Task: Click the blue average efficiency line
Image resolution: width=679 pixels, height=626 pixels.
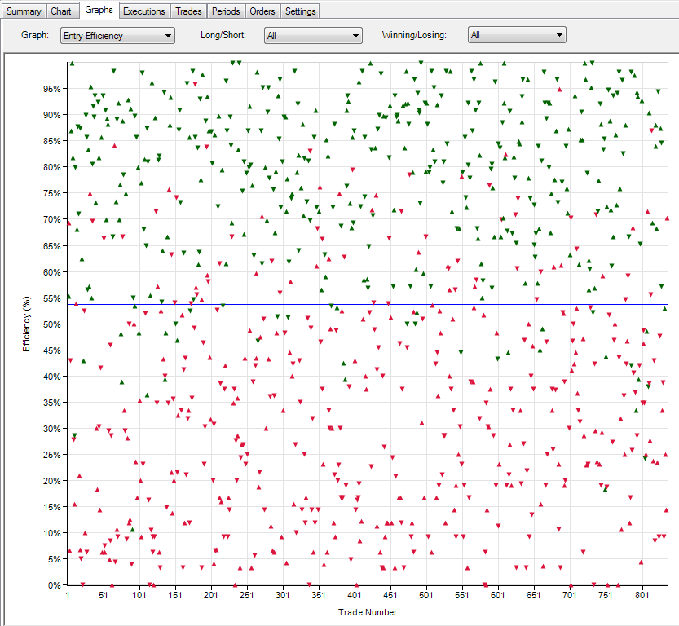Action: [x=367, y=304]
